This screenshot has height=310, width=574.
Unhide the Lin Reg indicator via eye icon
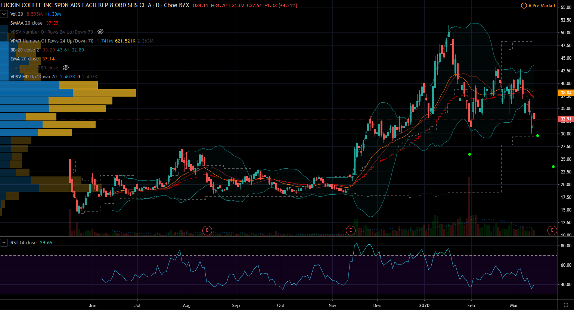66,68
